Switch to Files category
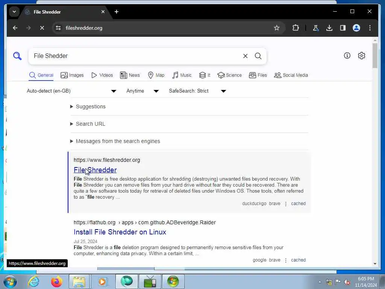Image resolution: width=385 pixels, height=289 pixels. click(258, 75)
